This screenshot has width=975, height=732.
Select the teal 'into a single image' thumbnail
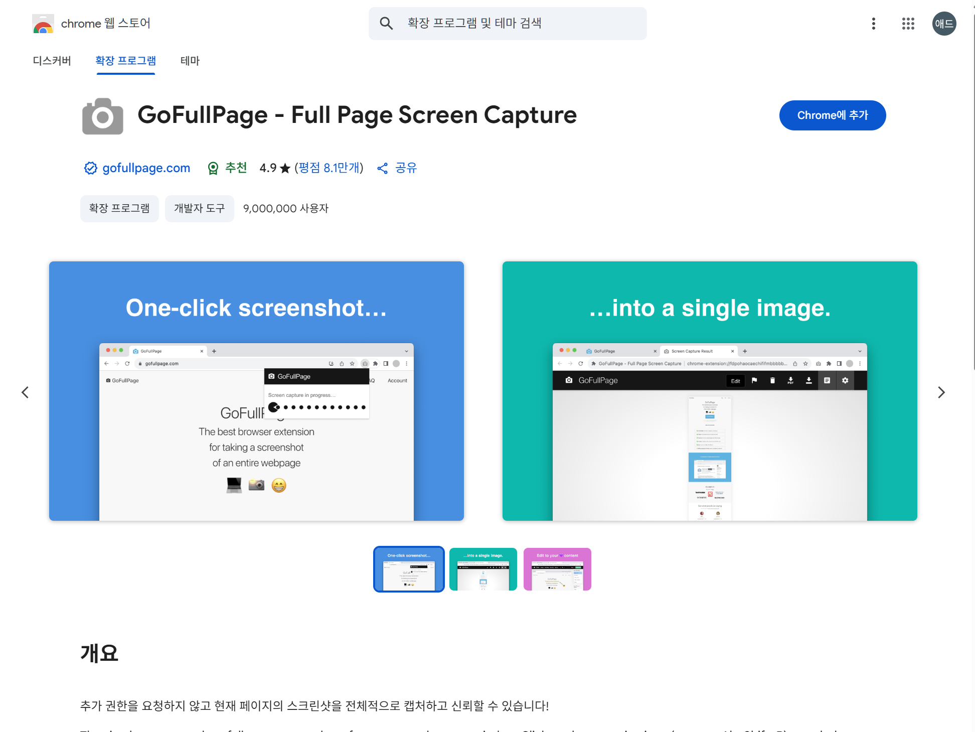click(x=482, y=569)
